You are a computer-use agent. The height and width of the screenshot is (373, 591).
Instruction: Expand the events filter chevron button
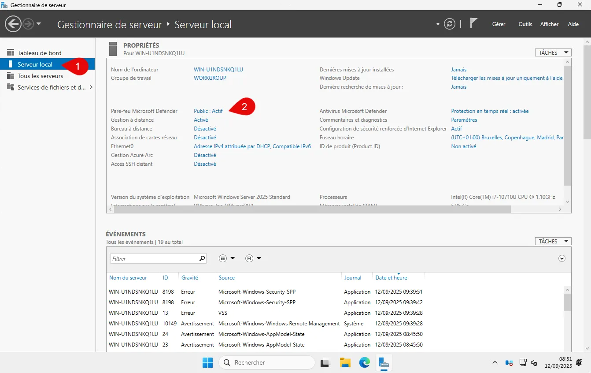coord(561,258)
